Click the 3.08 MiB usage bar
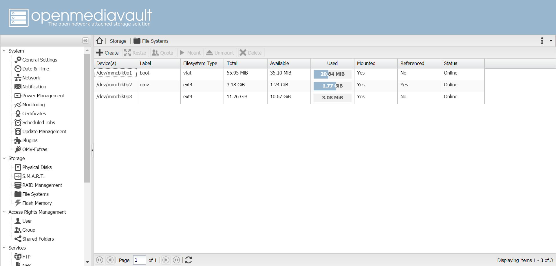The height and width of the screenshot is (266, 556). click(332, 98)
